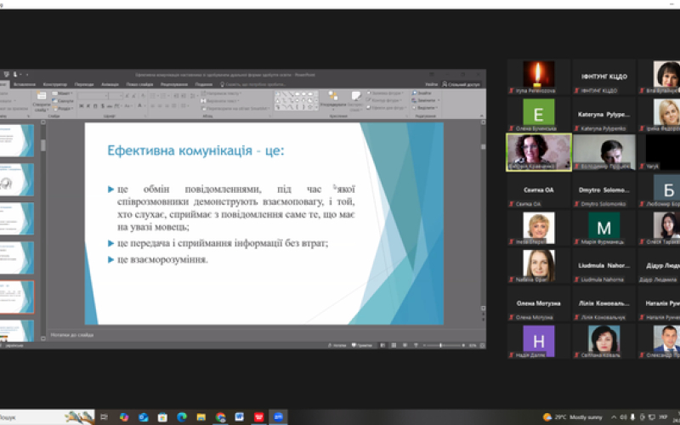The height and width of the screenshot is (425, 680).
Task: Open Microsoft Store from taskbar
Action: click(162, 417)
